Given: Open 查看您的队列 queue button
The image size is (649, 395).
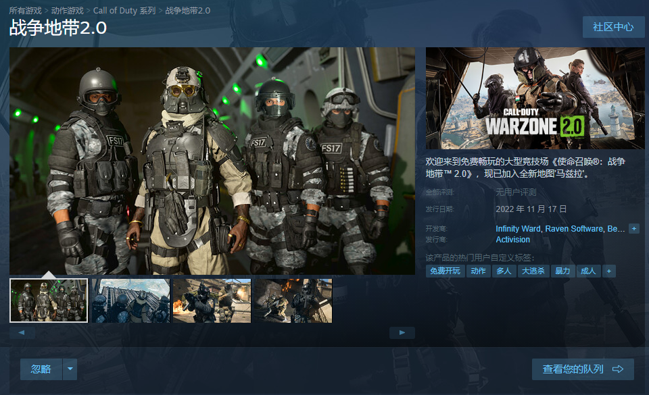Looking at the screenshot, I should (x=582, y=369).
